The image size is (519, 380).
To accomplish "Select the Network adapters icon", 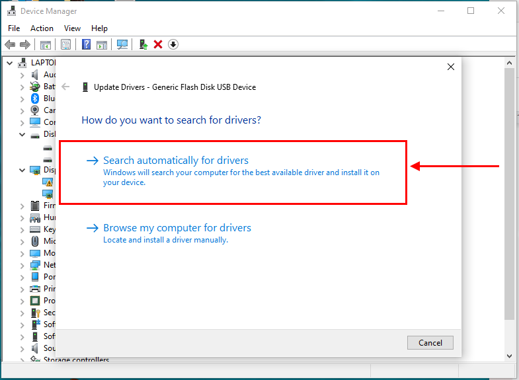I will click(35, 265).
